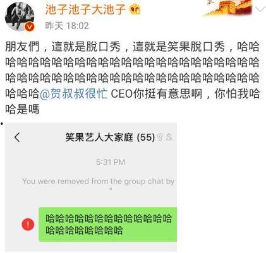
Task: Tap the ear icon next to group title
Action: tap(160, 138)
